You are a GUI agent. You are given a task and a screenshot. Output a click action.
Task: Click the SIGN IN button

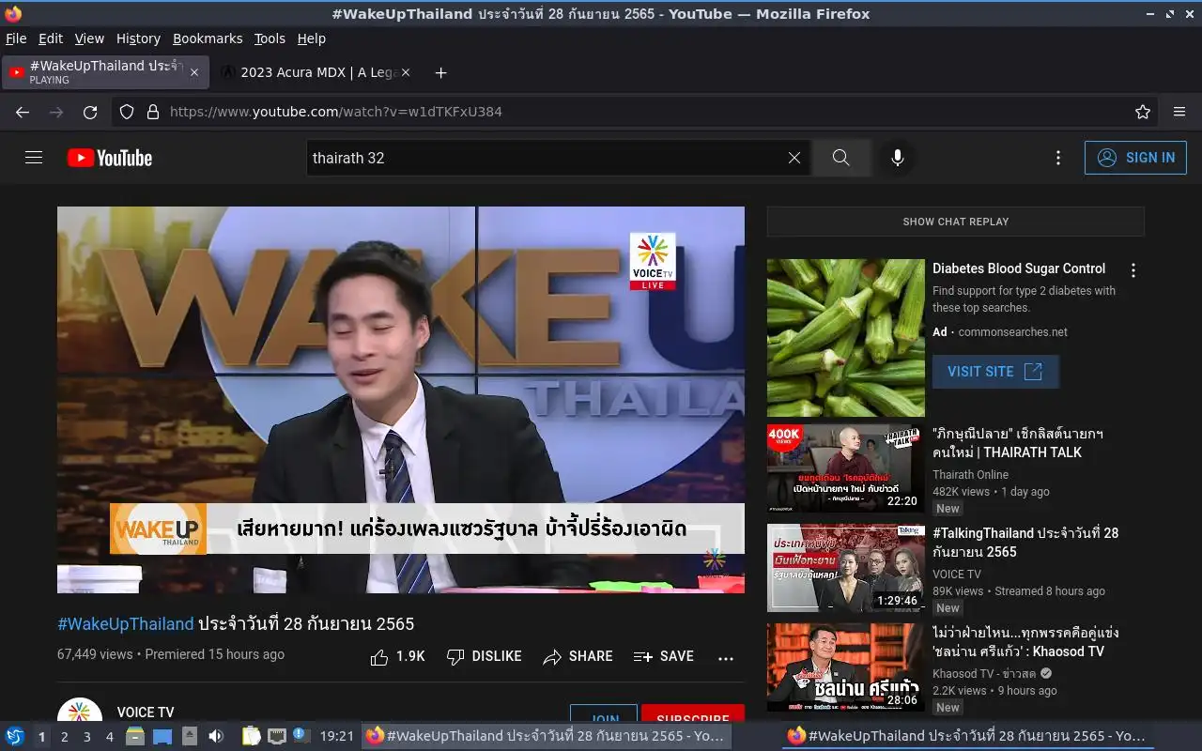coord(1135,158)
